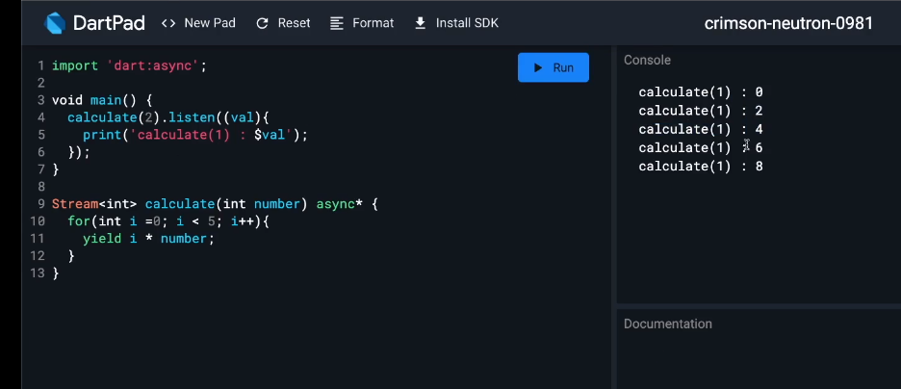The width and height of the screenshot is (901, 389).
Task: Click the DartPad title text
Action: [x=109, y=23]
